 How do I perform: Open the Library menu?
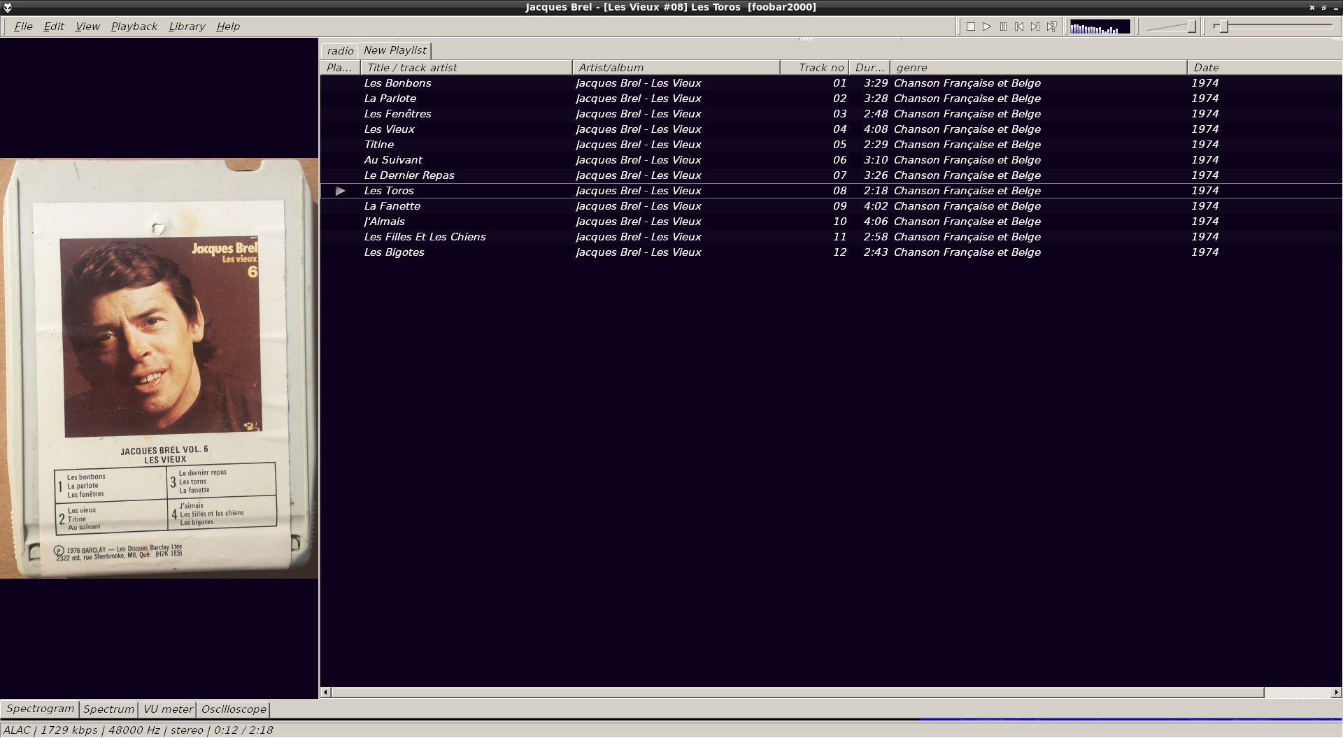click(187, 27)
